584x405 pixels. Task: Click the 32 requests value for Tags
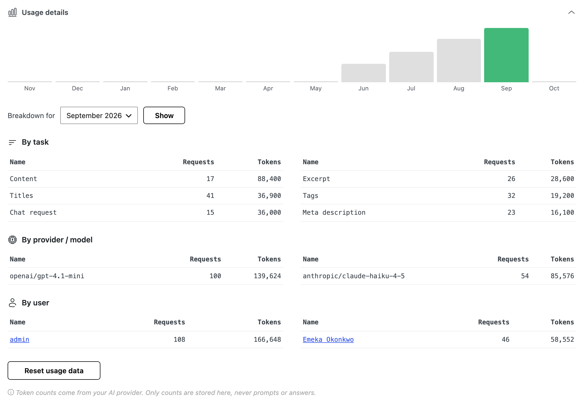(511, 196)
